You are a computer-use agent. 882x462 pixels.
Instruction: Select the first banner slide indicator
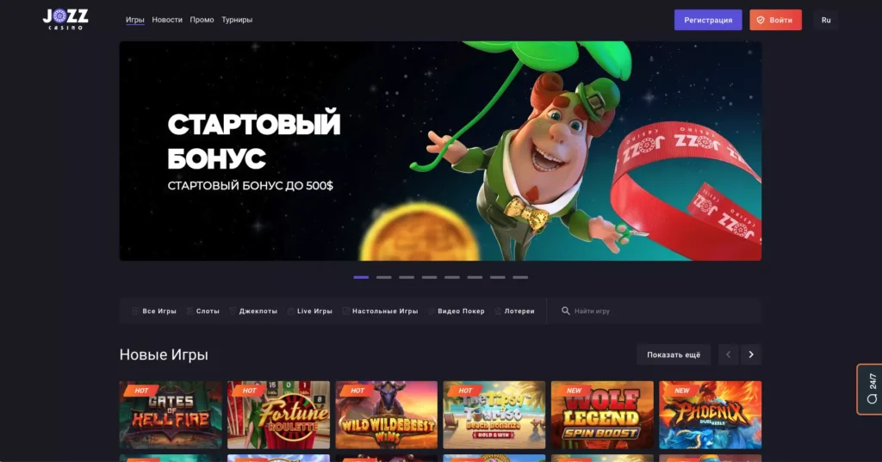point(361,277)
